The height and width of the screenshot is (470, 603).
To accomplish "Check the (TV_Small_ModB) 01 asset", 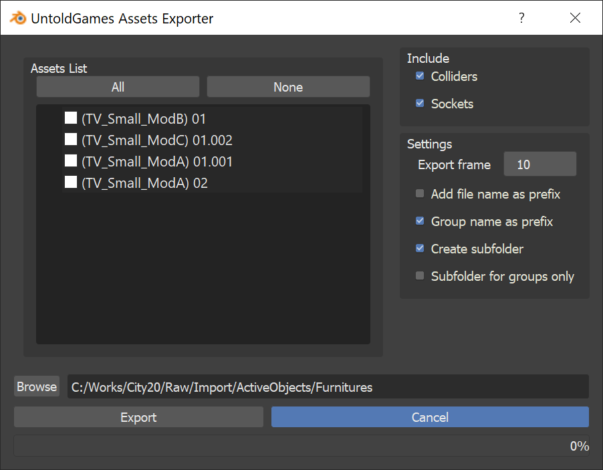I will (x=71, y=119).
